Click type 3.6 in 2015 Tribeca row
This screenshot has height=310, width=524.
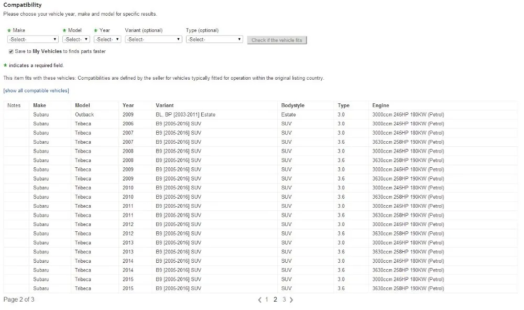tap(341, 288)
